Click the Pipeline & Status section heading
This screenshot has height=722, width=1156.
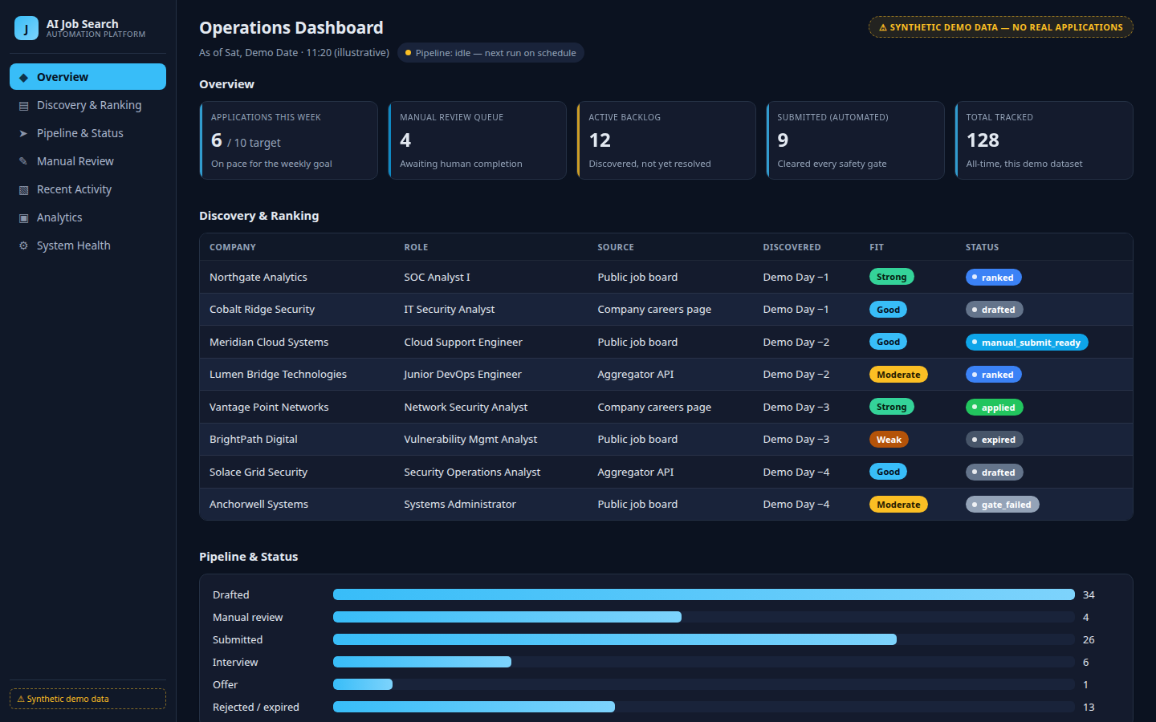[248, 557]
